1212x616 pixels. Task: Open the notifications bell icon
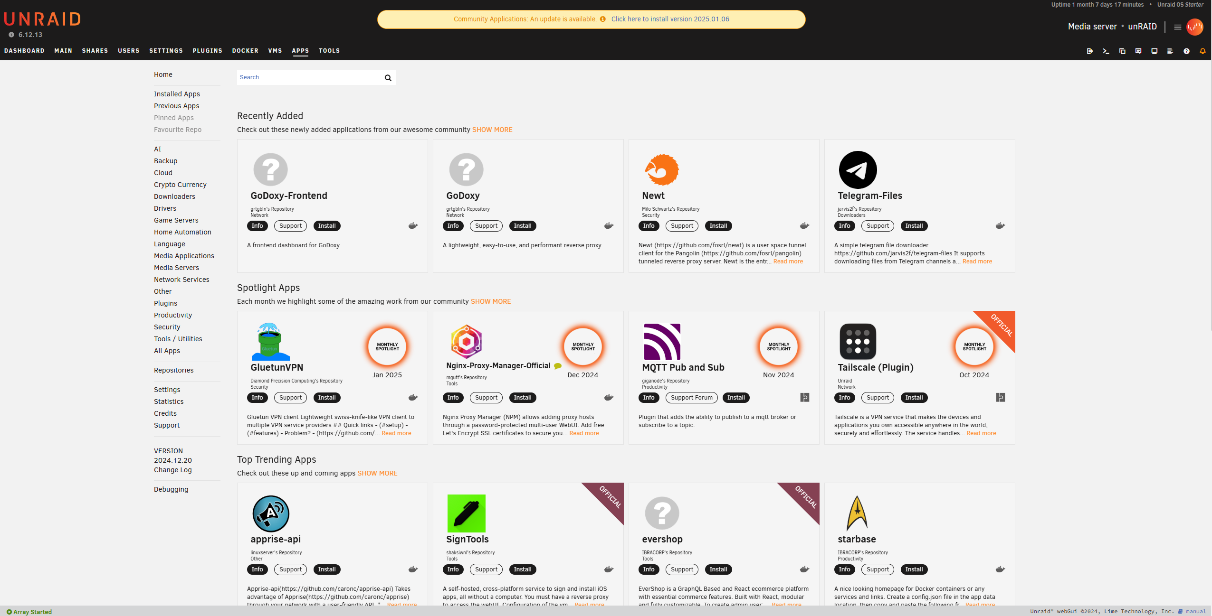point(1202,51)
